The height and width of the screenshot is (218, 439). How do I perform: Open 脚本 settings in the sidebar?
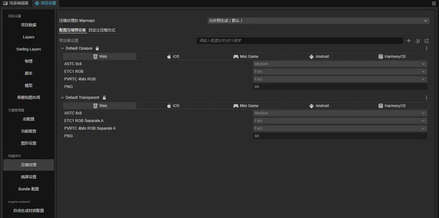tap(28, 73)
